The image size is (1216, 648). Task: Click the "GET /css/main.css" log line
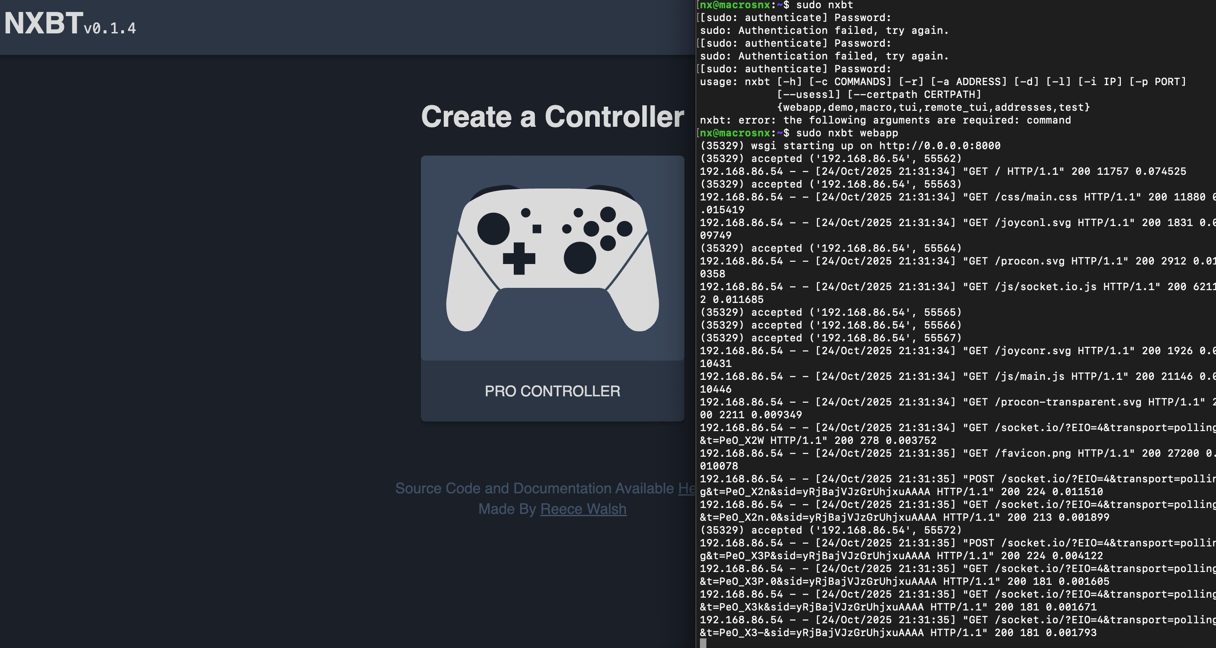pyautogui.click(x=958, y=197)
